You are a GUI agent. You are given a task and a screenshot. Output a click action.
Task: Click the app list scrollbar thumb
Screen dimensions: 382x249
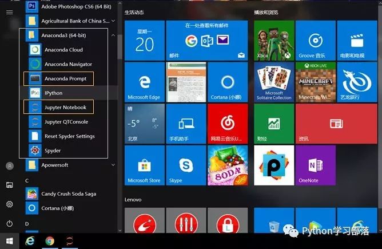120,46
